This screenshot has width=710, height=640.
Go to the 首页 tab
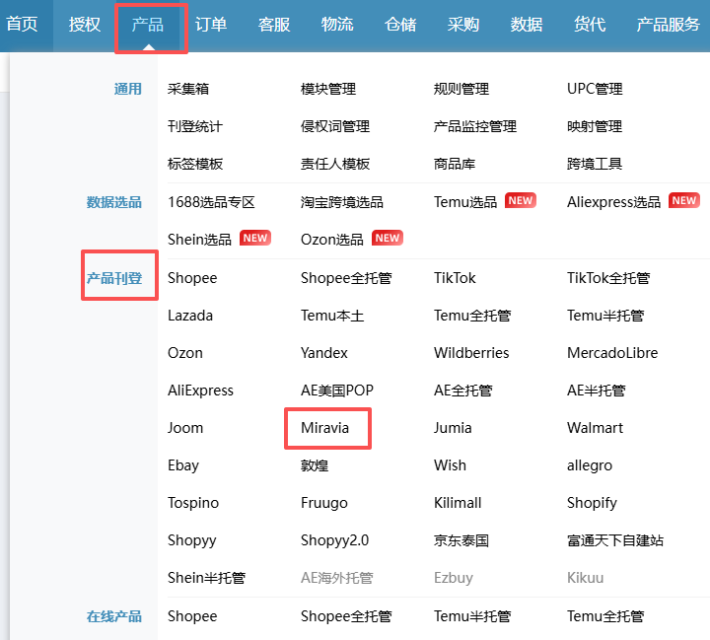(x=22, y=25)
